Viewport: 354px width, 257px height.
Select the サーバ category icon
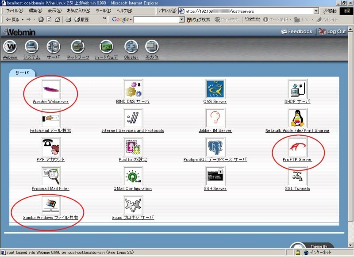click(53, 47)
